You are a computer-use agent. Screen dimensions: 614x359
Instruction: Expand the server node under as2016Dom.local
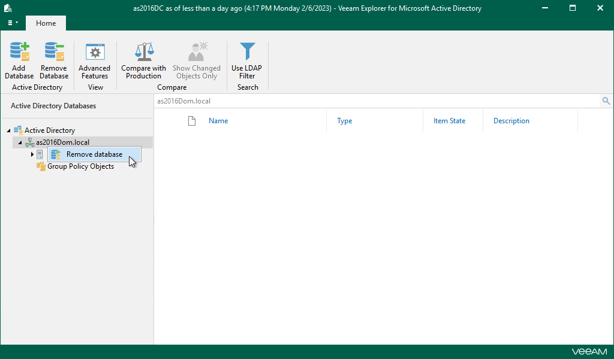(x=32, y=155)
